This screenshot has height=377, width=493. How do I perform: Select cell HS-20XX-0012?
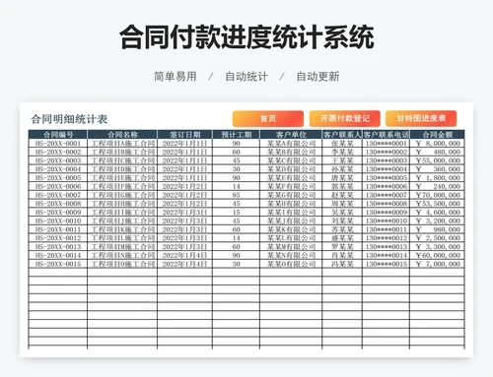[58, 238]
